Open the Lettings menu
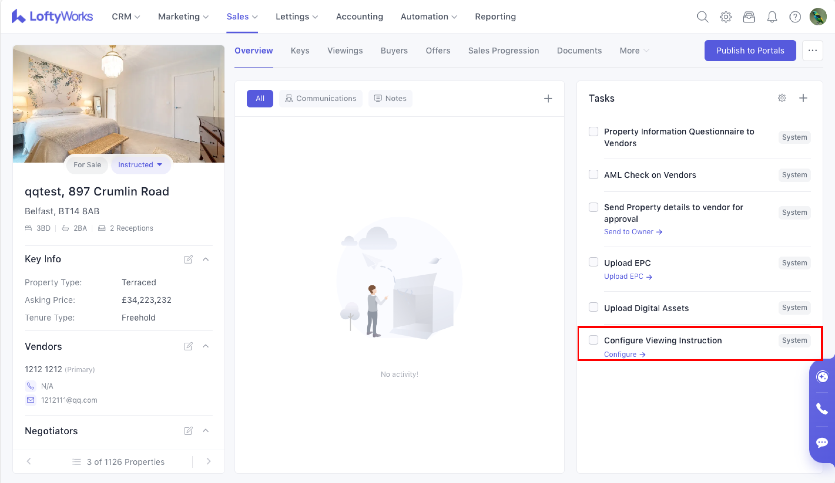Viewport: 835px width, 483px height. [296, 17]
